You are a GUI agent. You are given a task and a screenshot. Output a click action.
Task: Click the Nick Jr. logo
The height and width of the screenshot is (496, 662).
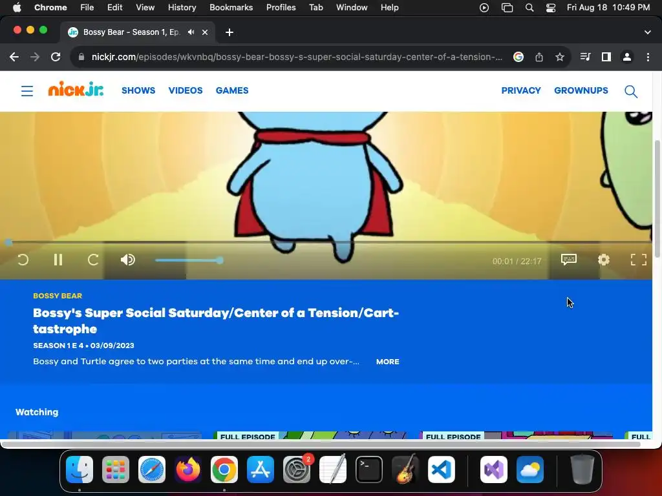tap(76, 89)
